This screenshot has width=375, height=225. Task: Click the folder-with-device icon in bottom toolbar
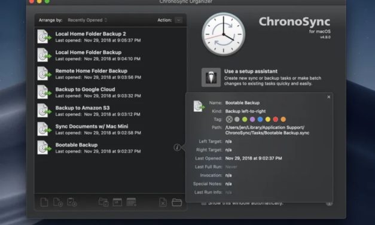(103, 202)
